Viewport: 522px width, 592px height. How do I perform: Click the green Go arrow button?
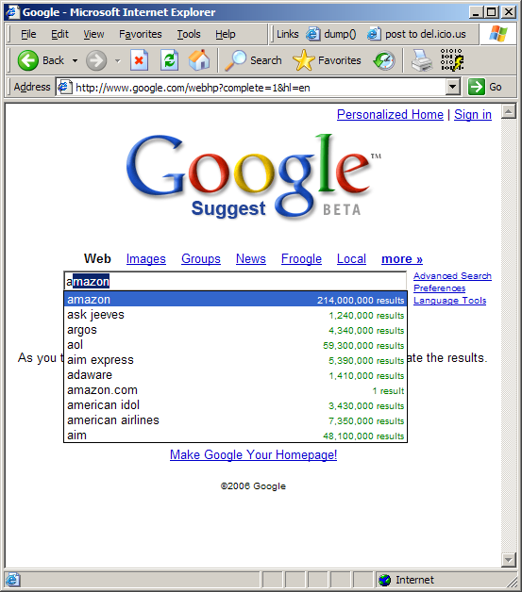[477, 88]
